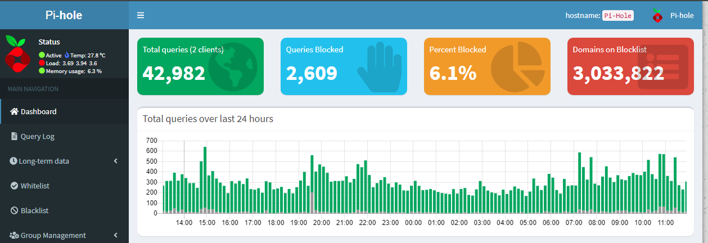Click the list icon on Domains on Blocklist

664,67
